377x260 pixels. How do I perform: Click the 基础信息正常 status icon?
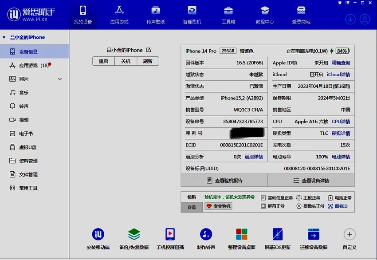tap(263, 198)
